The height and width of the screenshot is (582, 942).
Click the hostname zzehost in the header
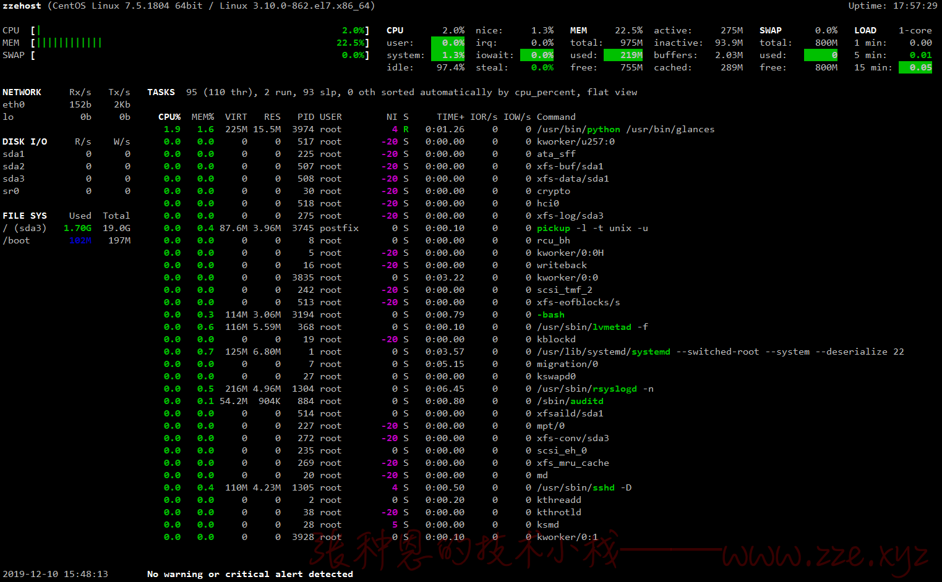(x=22, y=6)
